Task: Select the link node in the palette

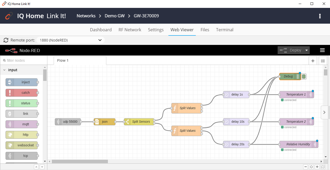Action: point(22,114)
